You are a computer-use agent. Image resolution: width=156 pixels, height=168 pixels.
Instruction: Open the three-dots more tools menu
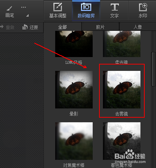(23, 7)
